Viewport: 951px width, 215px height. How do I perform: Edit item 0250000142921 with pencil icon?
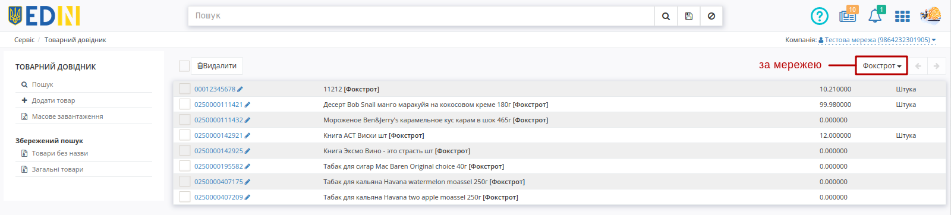247,136
